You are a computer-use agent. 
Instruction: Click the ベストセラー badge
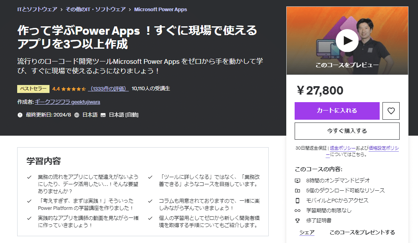[x=33, y=89]
